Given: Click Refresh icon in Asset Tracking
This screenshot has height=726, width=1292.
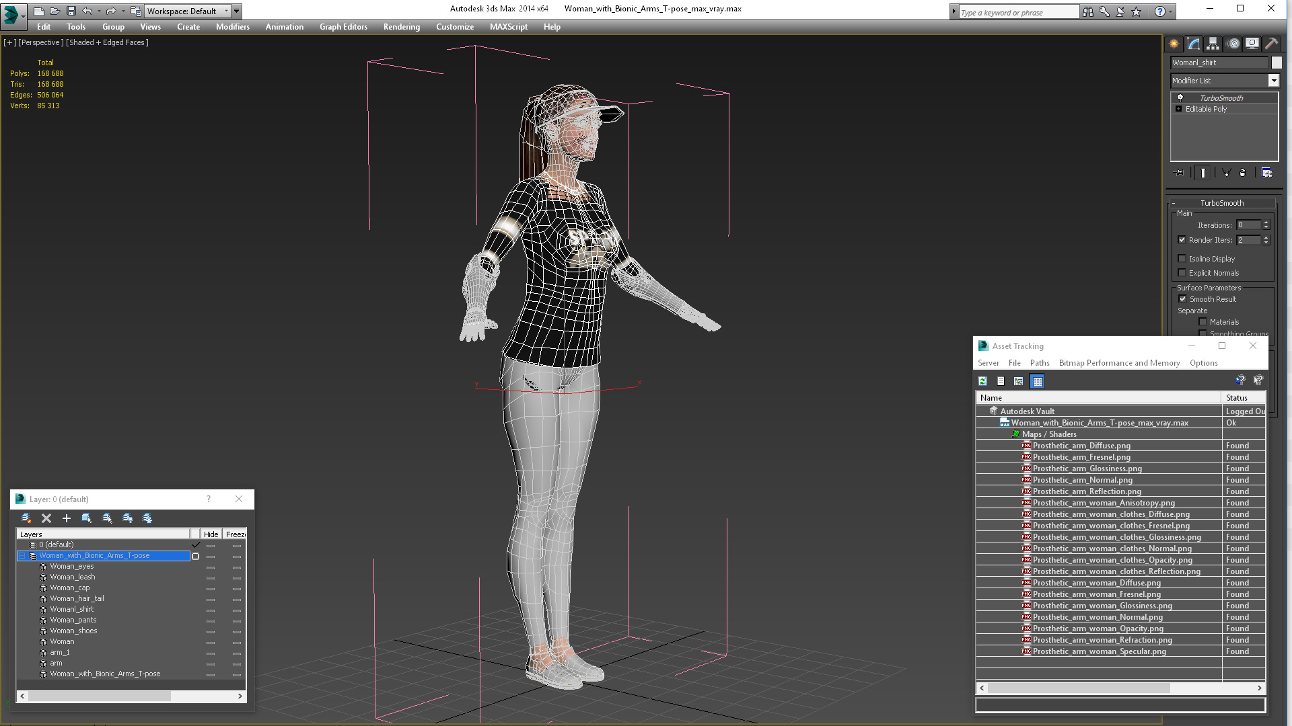Looking at the screenshot, I should [982, 381].
